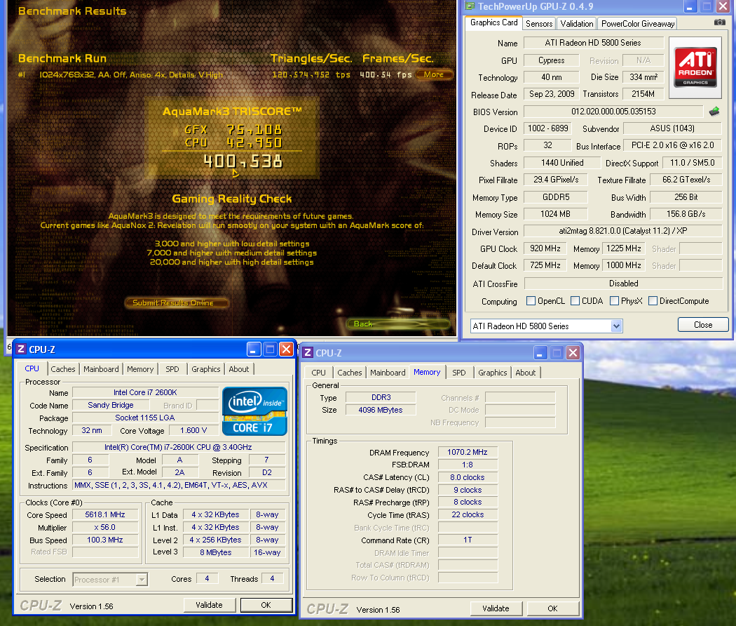The image size is (736, 626).
Task: Enable the CUDA checkbox
Action: click(x=575, y=301)
